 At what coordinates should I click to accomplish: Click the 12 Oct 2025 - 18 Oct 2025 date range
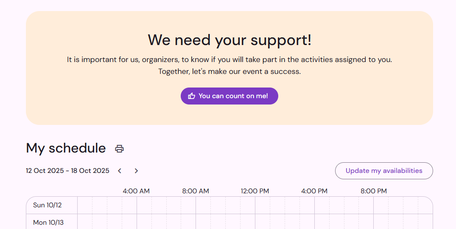(67, 171)
